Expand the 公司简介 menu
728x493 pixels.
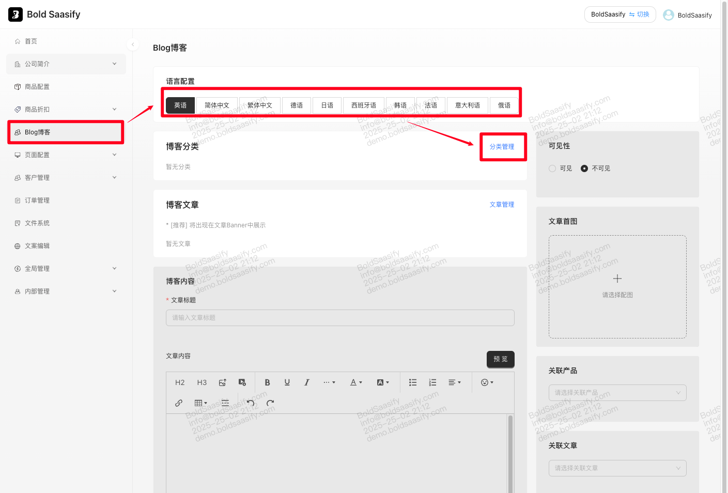click(x=66, y=64)
